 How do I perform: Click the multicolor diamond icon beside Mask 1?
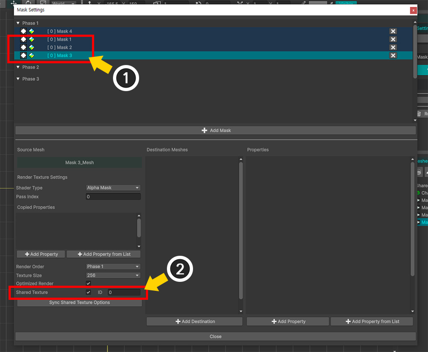click(32, 39)
